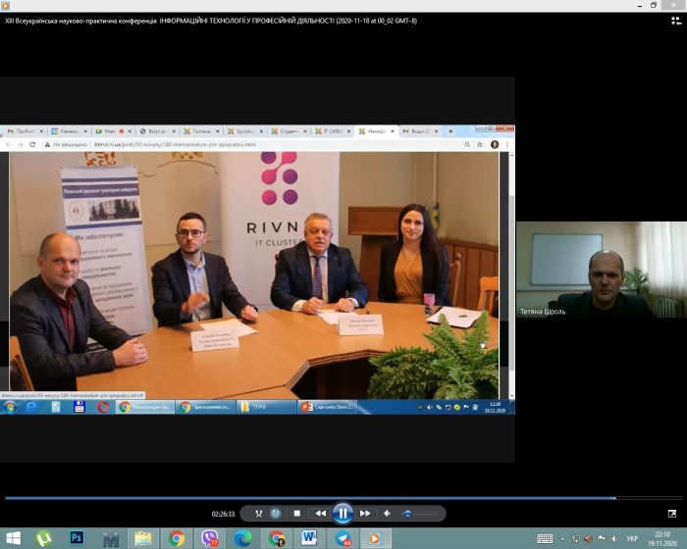Mute the media player sound
This screenshot has width=687, height=549.
tap(387, 513)
